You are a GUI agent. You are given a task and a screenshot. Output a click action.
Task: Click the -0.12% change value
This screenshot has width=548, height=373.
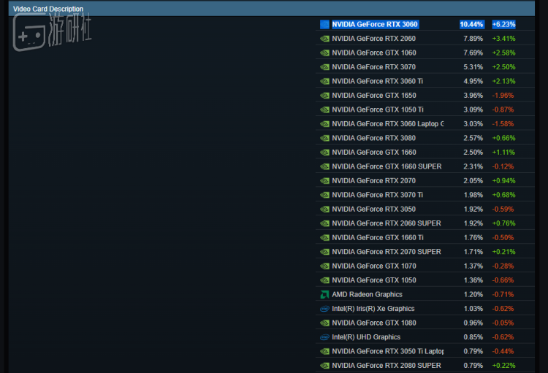[503, 166]
